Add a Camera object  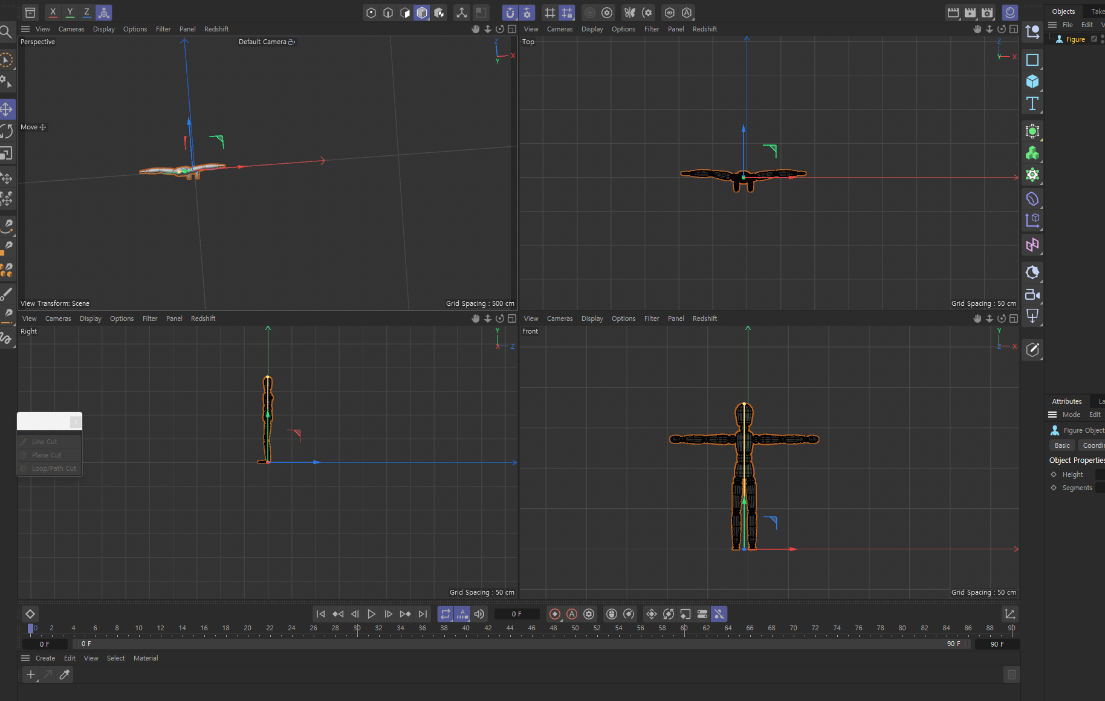click(x=1032, y=294)
